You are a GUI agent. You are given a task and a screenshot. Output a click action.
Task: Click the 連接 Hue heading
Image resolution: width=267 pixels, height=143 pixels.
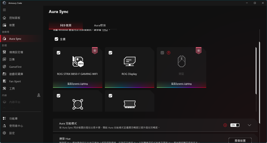[x=65, y=138]
